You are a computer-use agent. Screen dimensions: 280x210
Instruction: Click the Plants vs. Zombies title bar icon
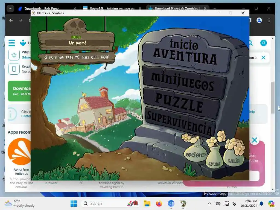pyautogui.click(x=34, y=13)
